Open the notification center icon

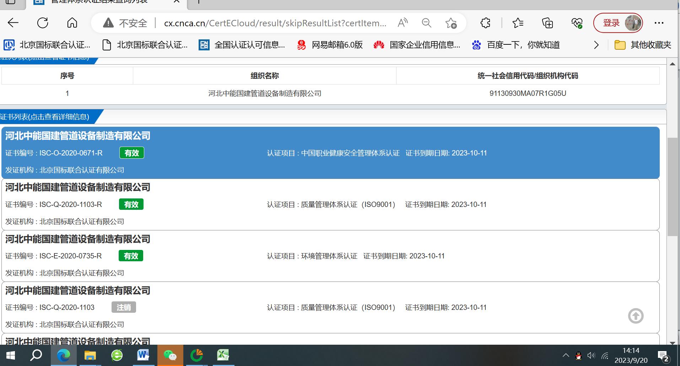664,356
